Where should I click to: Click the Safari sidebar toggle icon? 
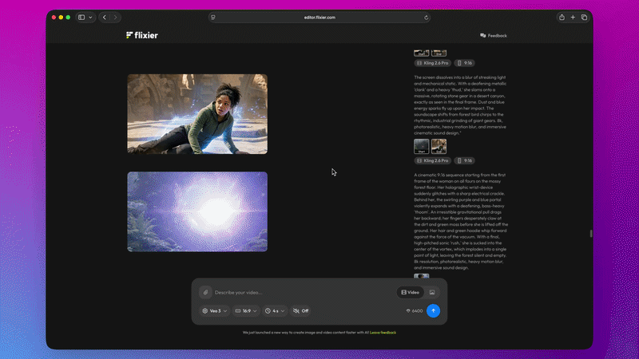pos(81,17)
